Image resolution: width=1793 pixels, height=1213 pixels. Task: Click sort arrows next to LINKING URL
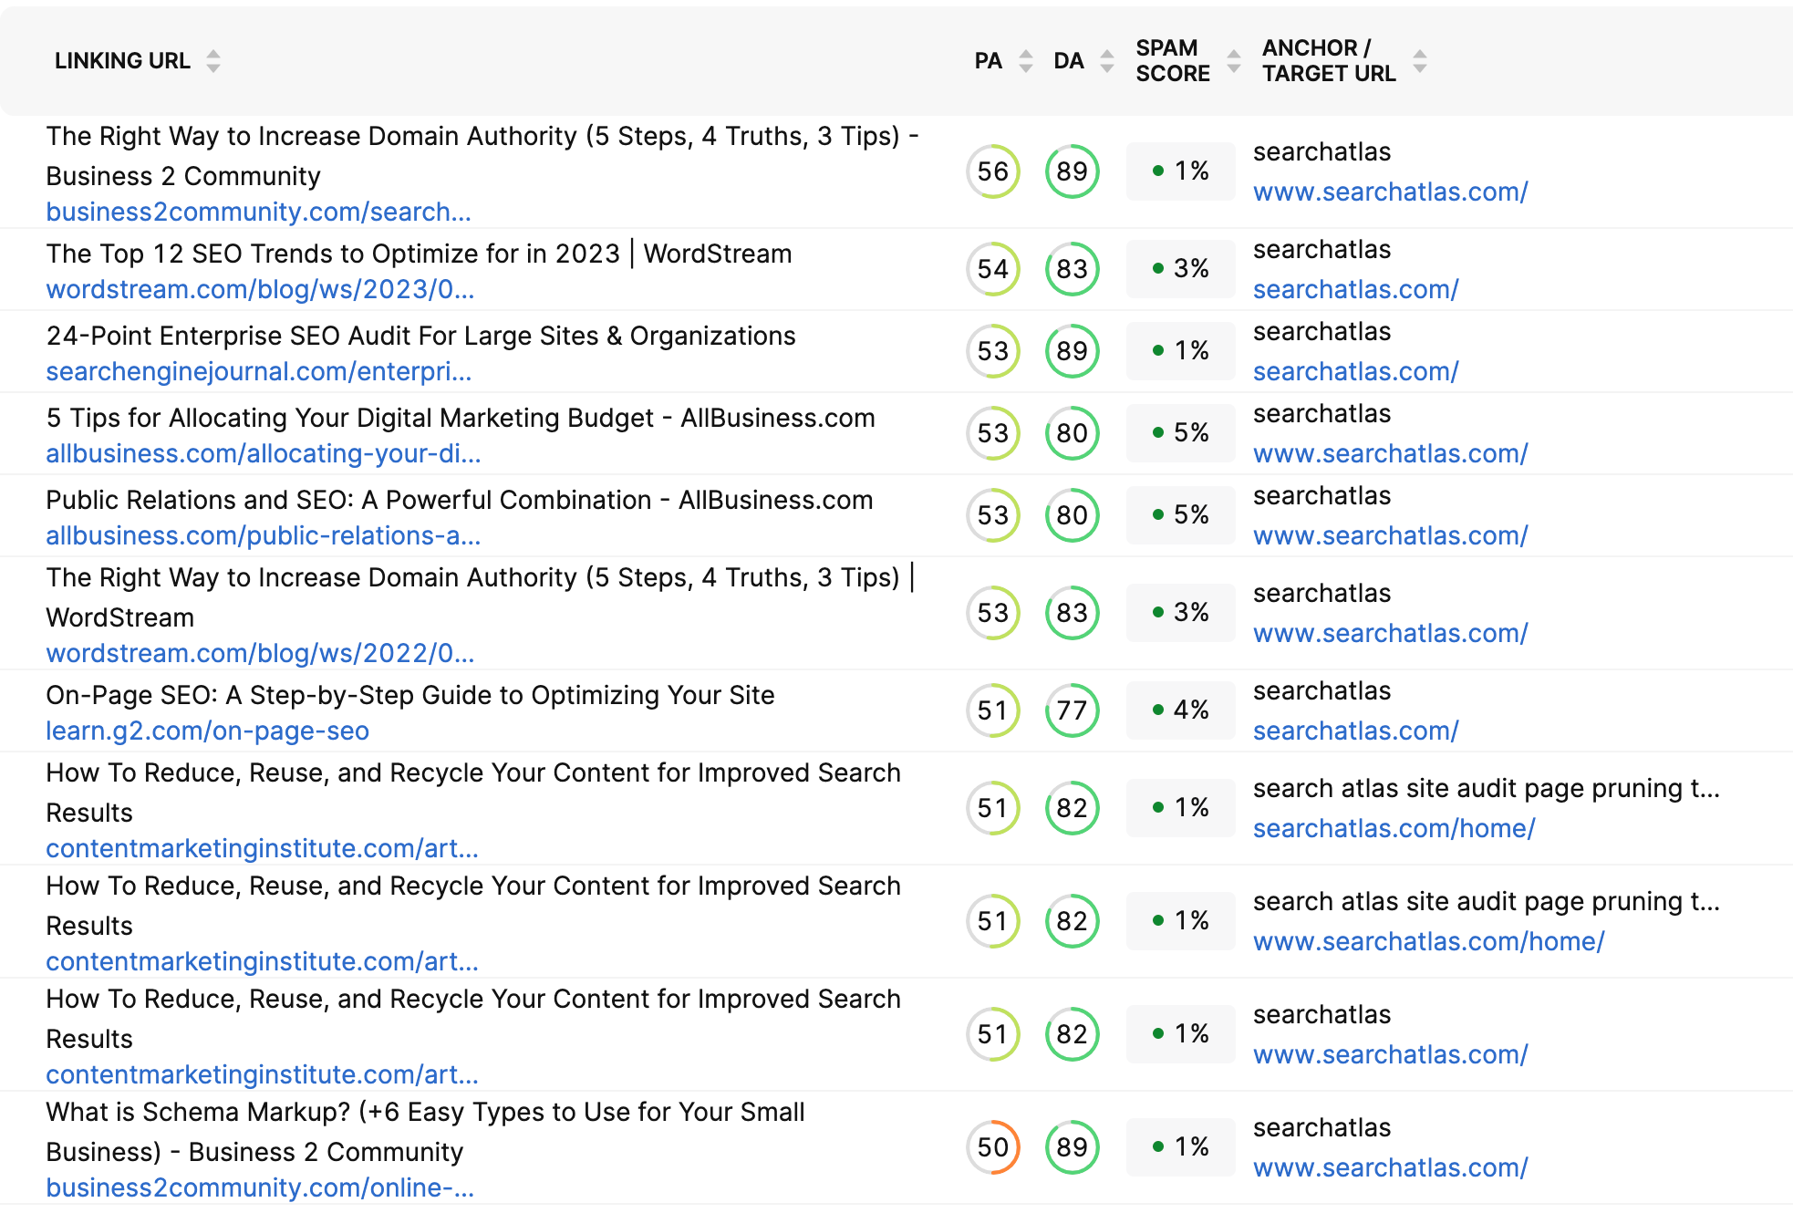pos(213,60)
